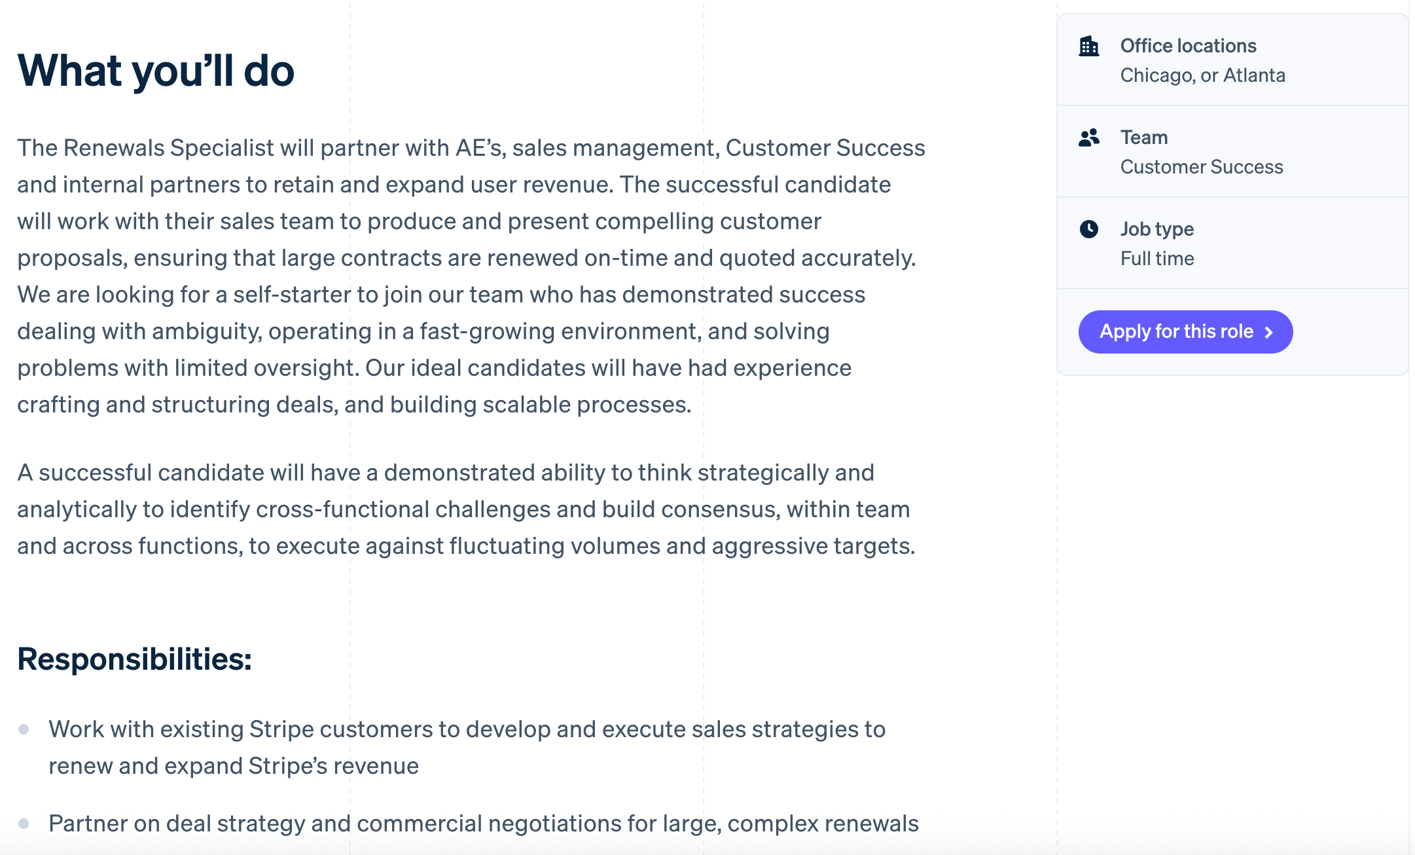Click the Chicago, or Atlanta text

click(x=1203, y=75)
